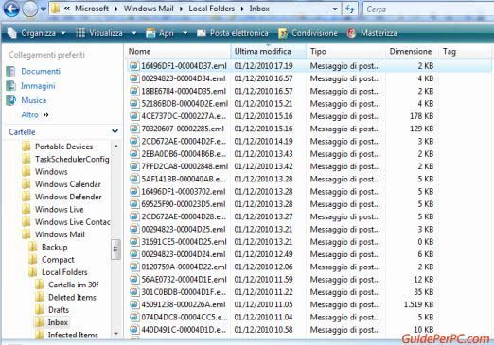
Task: Click the Refresh button beside the address bar
Action: coord(350,9)
